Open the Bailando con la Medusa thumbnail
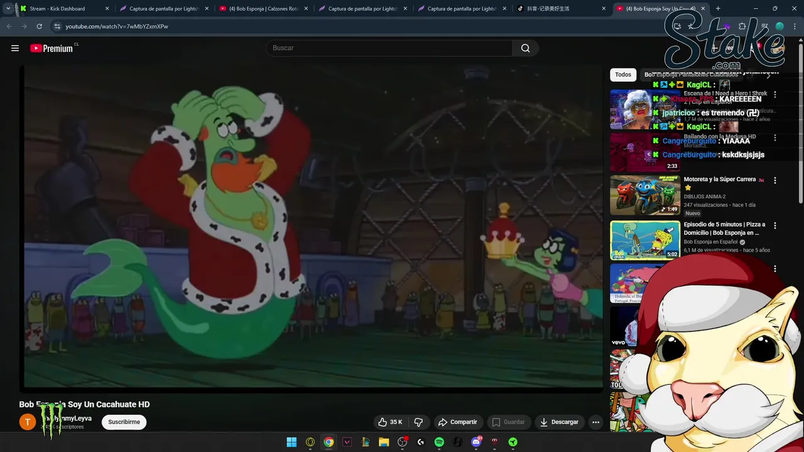 coord(645,153)
